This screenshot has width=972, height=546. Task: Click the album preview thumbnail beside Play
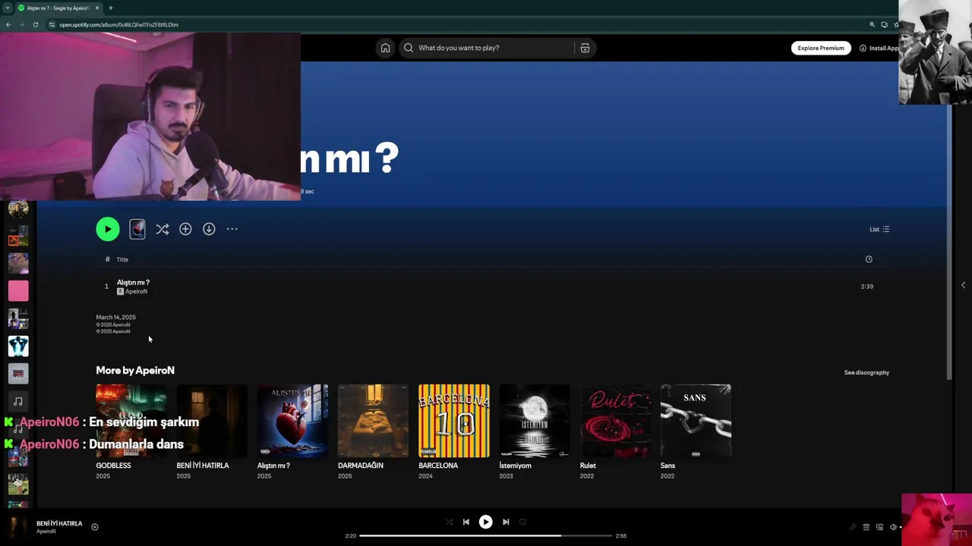(137, 229)
